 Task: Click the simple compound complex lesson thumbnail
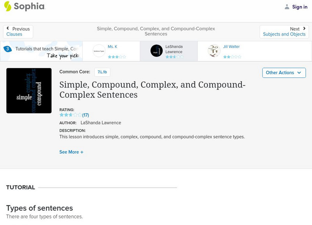[x=29, y=91]
